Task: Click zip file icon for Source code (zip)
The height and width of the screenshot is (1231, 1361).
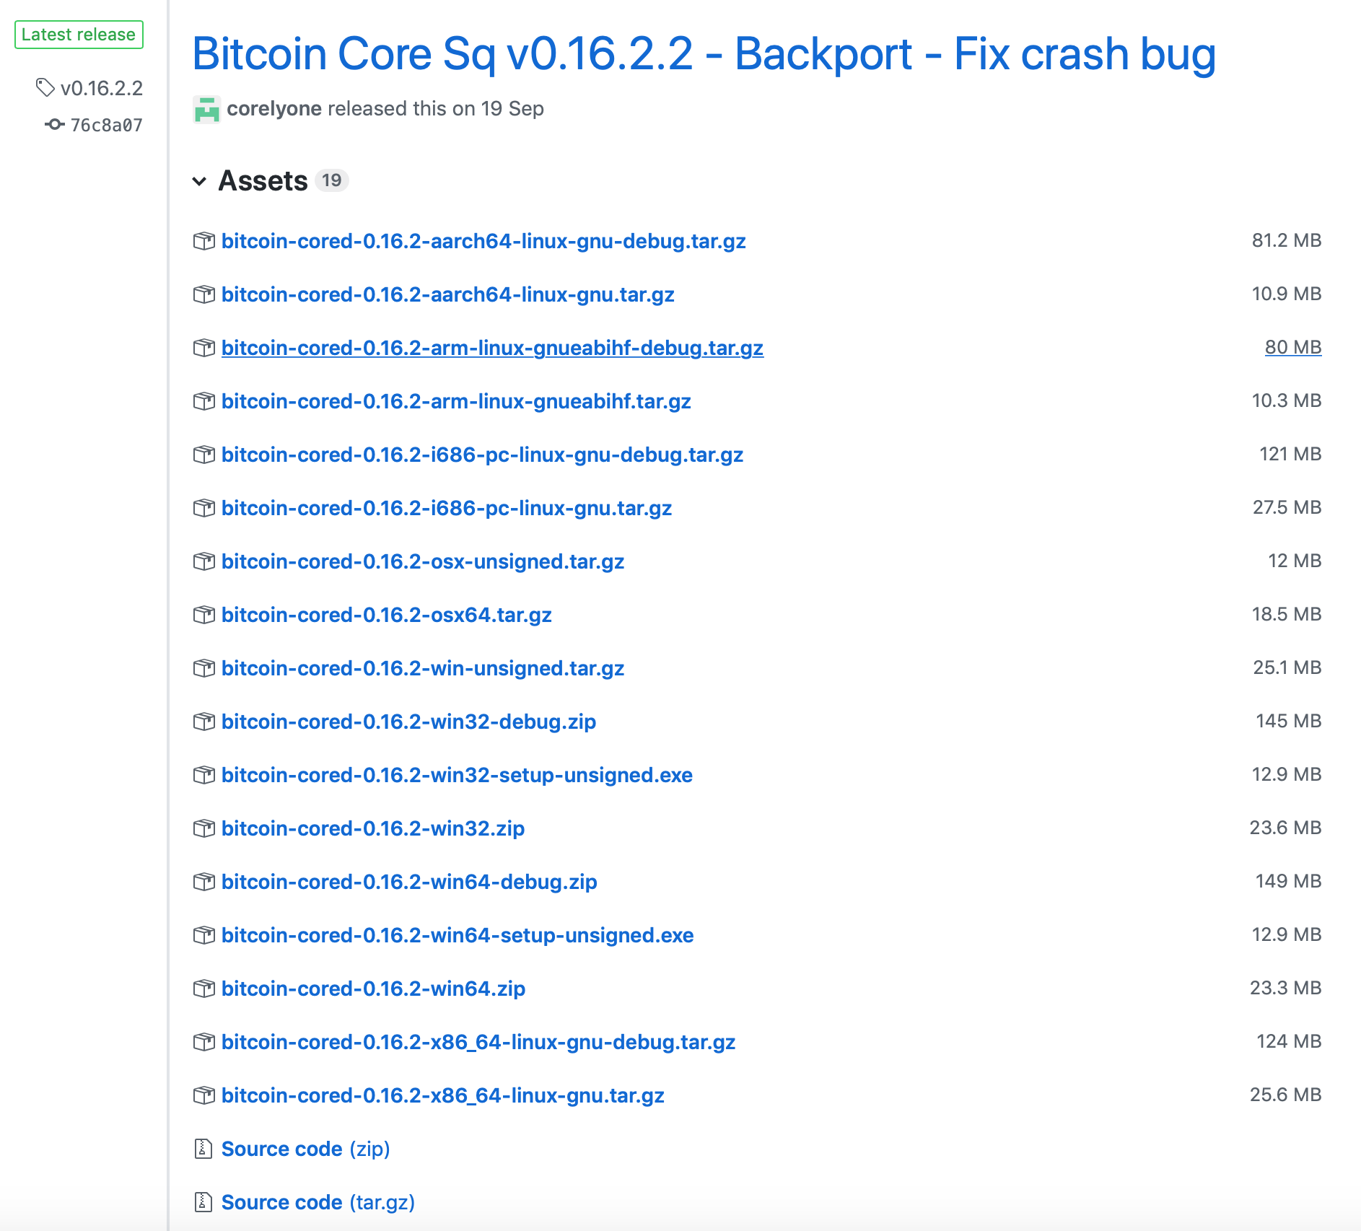Action: pos(203,1149)
